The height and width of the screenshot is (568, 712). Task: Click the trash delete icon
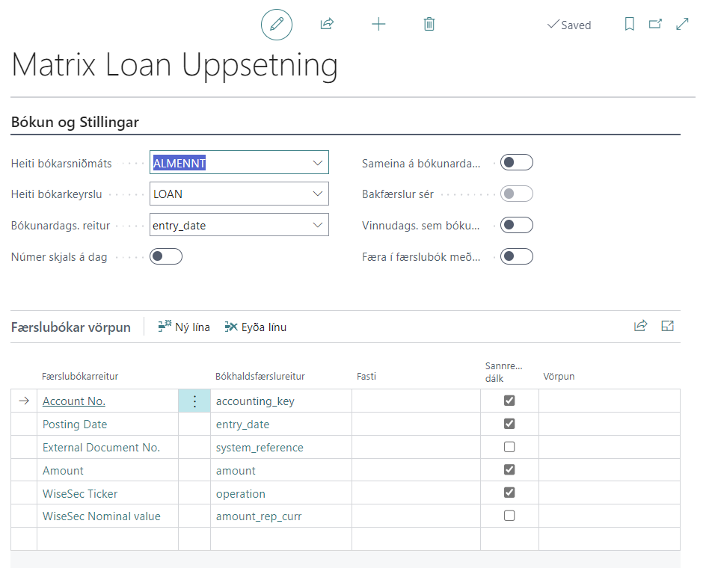coord(429,25)
